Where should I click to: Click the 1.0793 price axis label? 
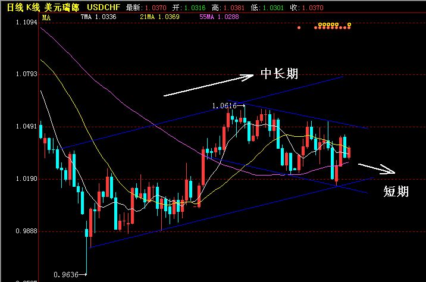(26, 74)
